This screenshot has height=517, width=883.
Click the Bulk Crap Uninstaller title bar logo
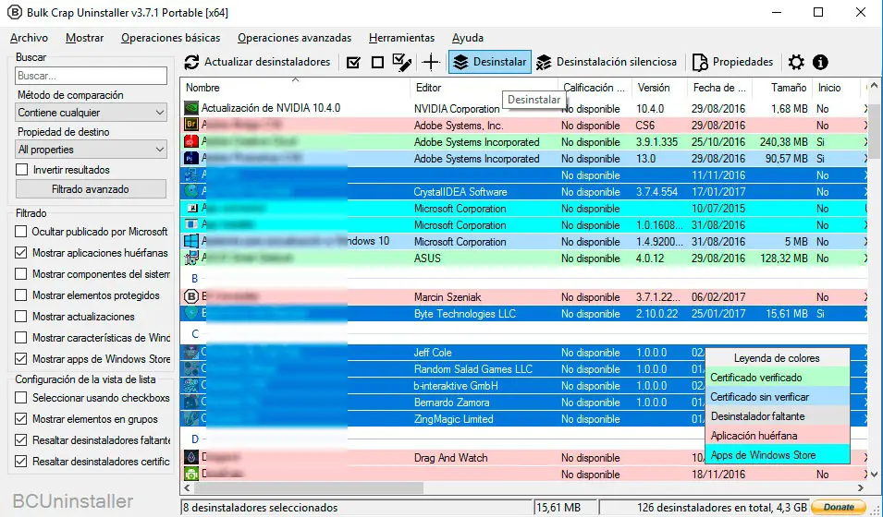tap(14, 12)
